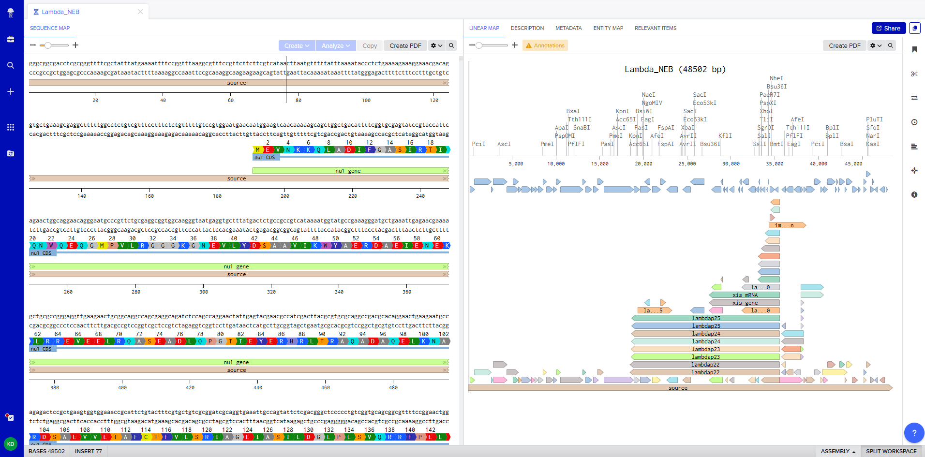Click Create PDF for the linear map
925x457 pixels.
click(x=844, y=45)
